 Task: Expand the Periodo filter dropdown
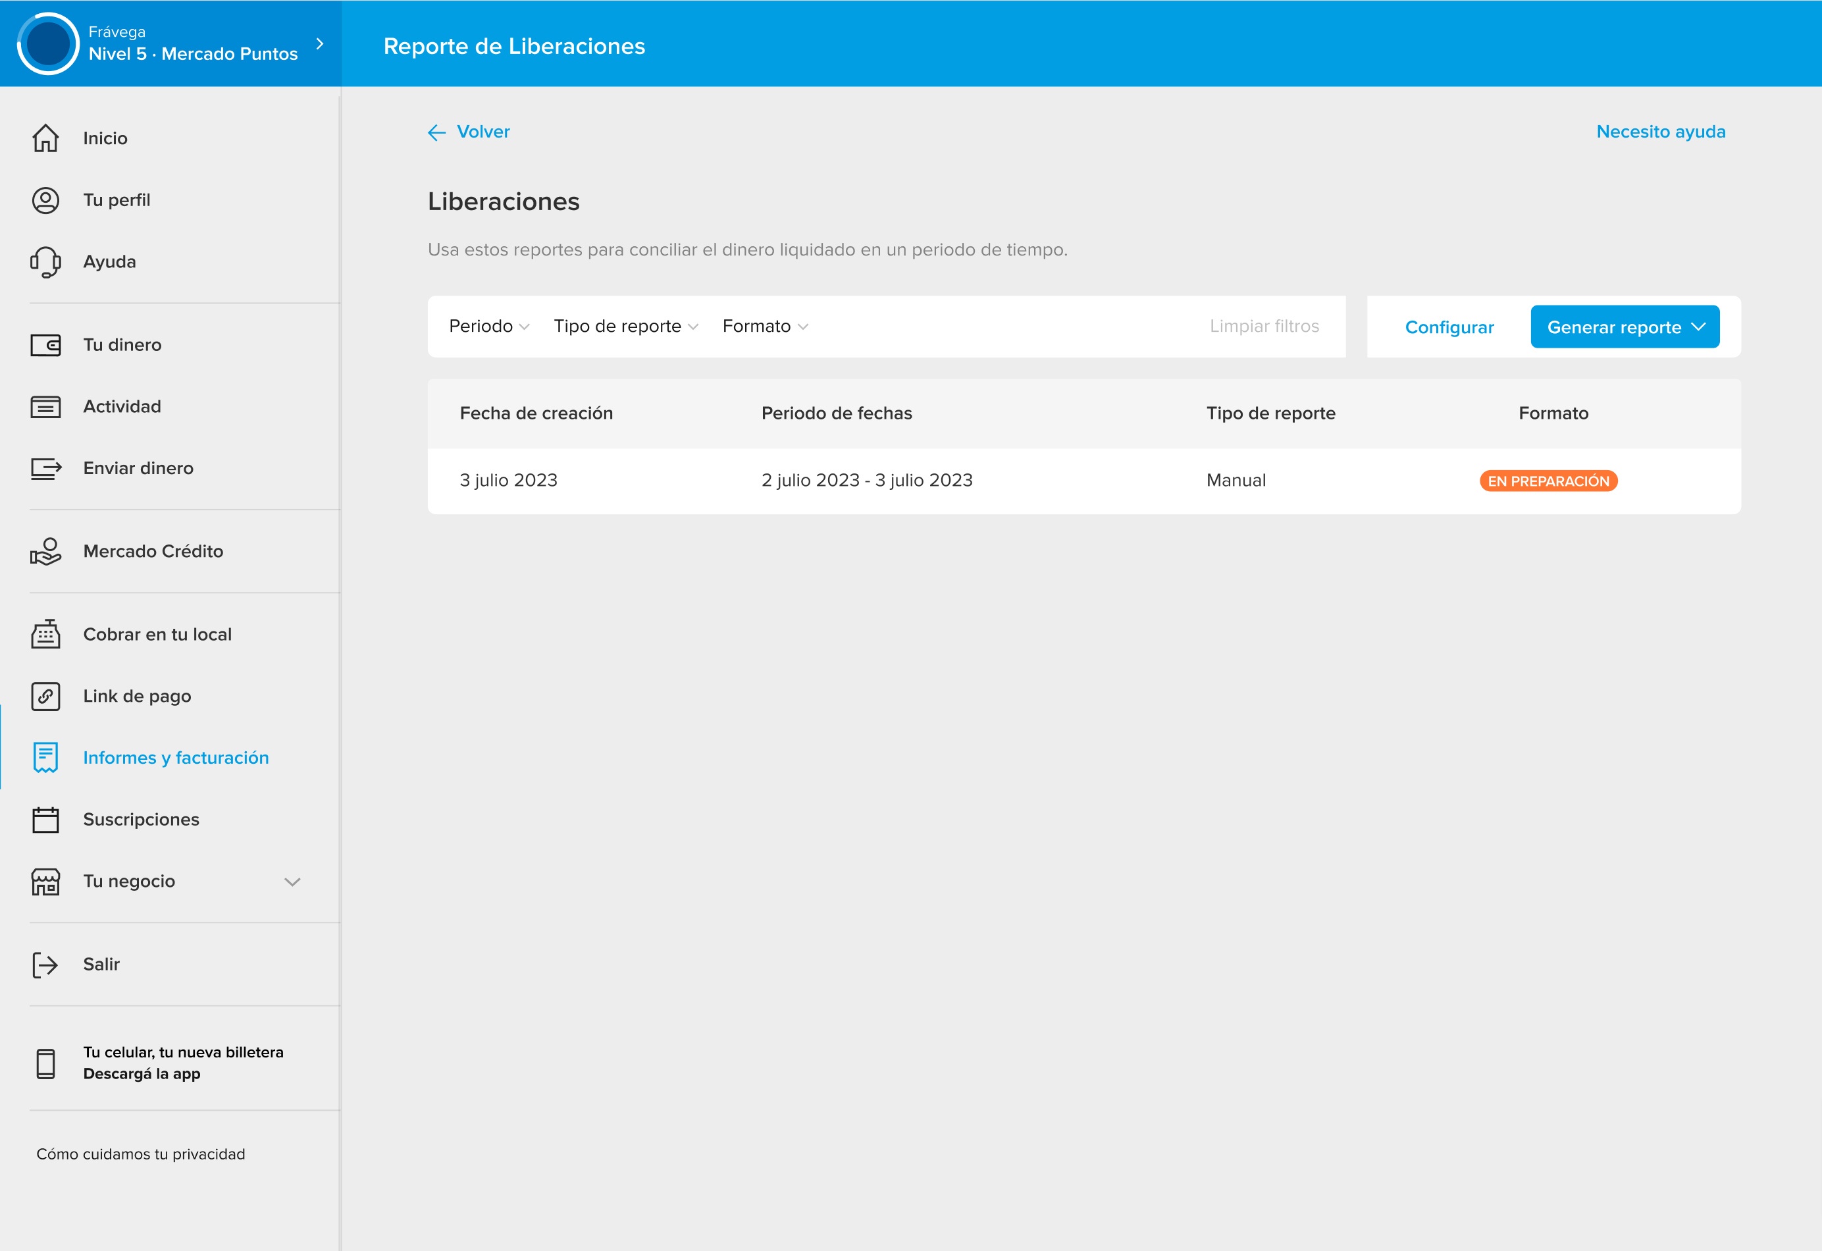point(489,327)
